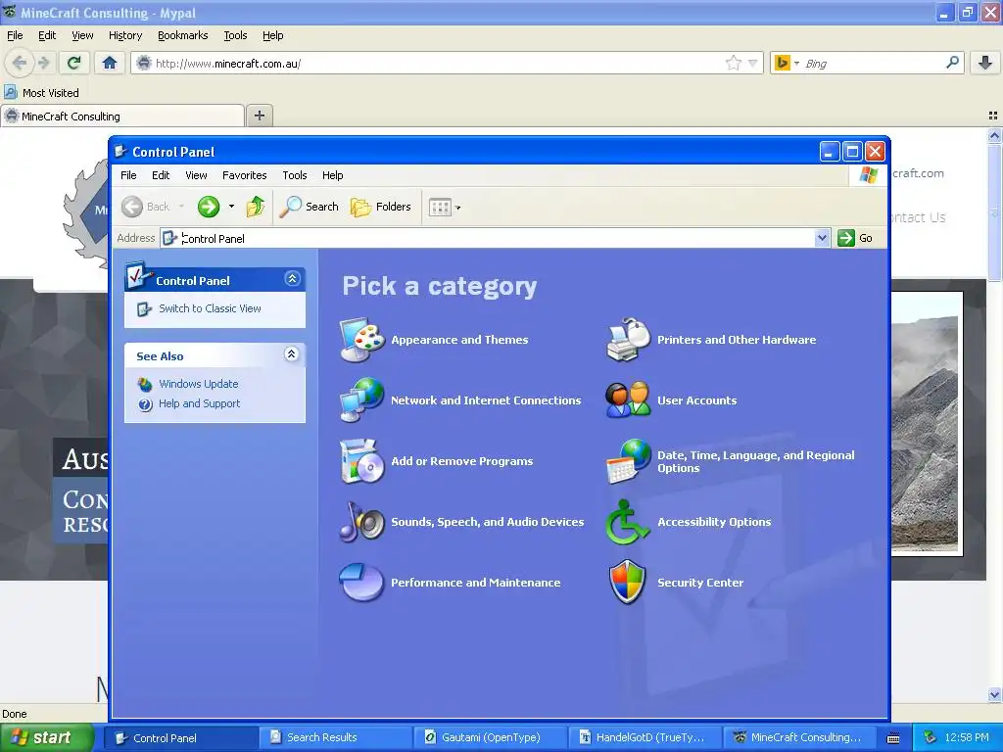1003x752 pixels.
Task: Switch to HandelGotD taskbar item
Action: pyautogui.click(x=645, y=737)
